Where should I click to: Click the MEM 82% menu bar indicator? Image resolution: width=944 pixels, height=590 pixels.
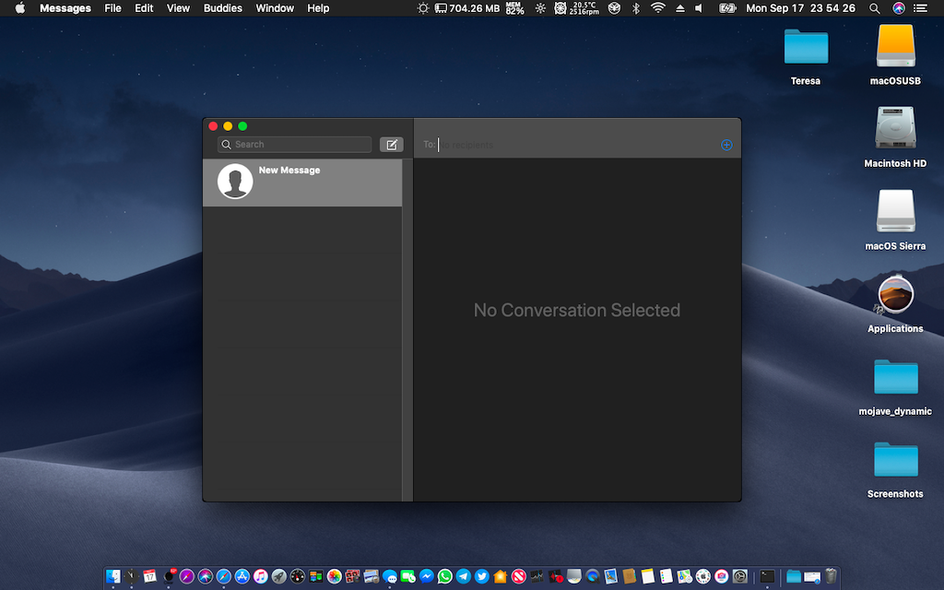[514, 7]
